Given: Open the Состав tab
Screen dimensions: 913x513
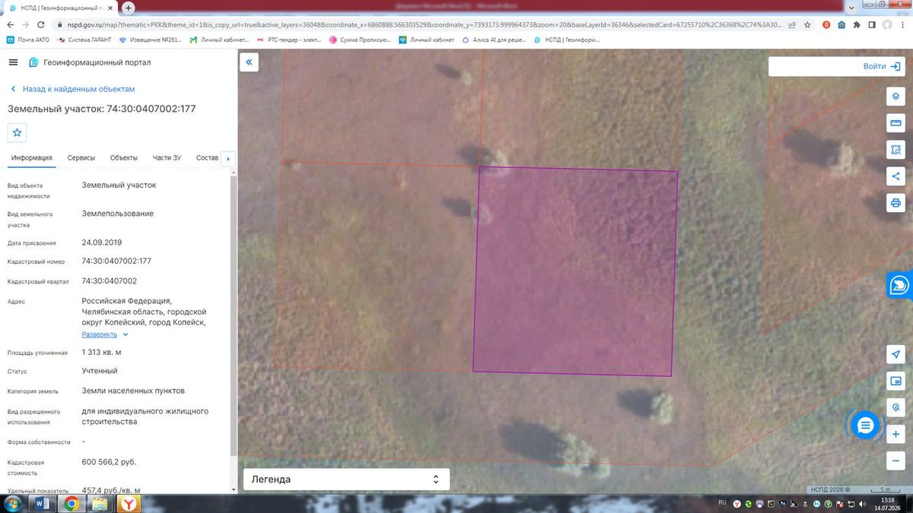Looking at the screenshot, I should coord(207,158).
